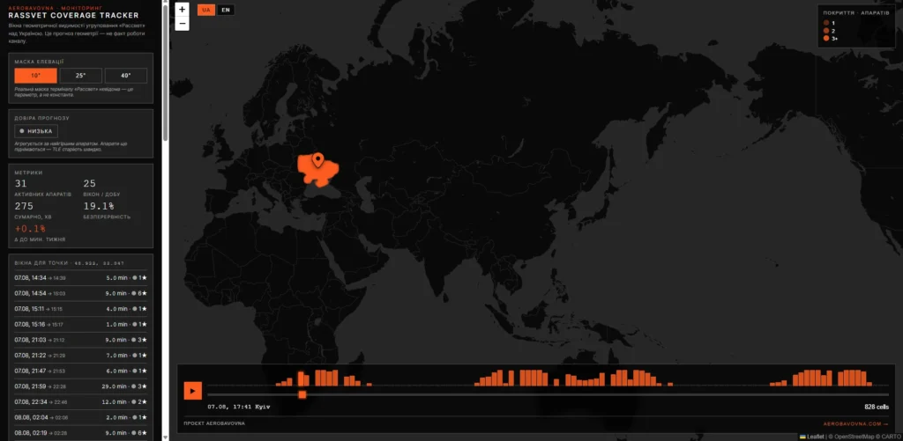Screen dimensions: 903x441
Task: Click the tallest highlighted bar above slider handle
Action: click(301, 379)
